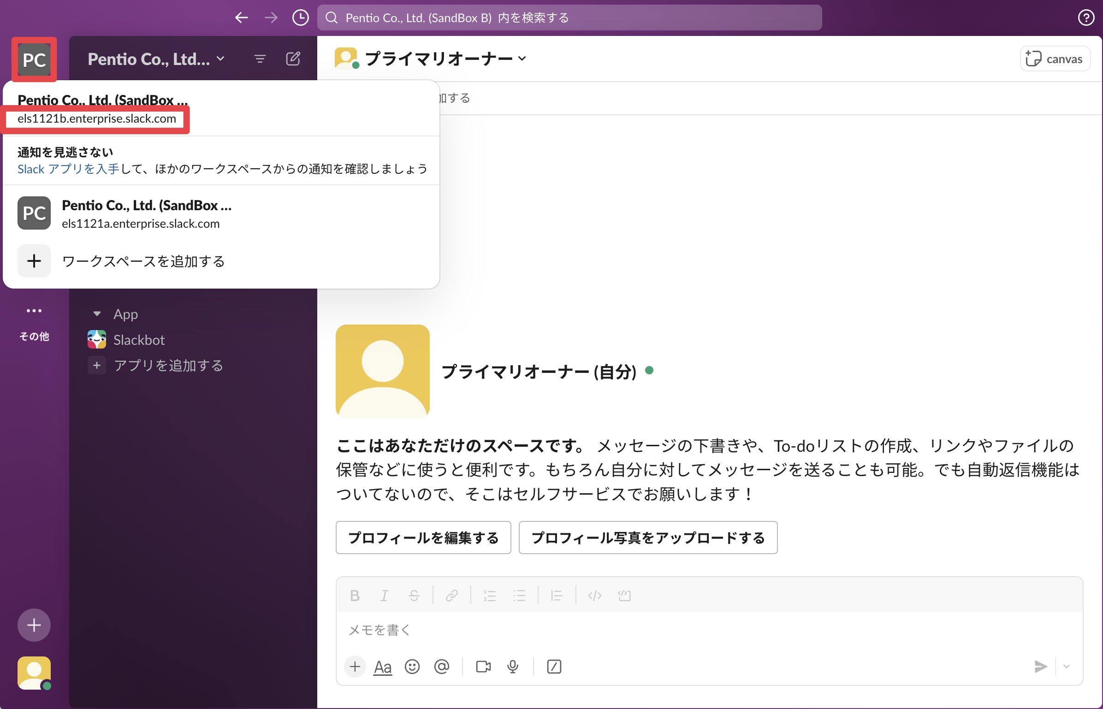Click the send message arrow
Screen dimensions: 1103x709
pyautogui.click(x=1040, y=666)
